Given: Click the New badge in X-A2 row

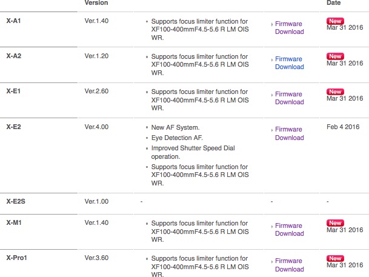Looking at the screenshot, I should click(335, 56).
